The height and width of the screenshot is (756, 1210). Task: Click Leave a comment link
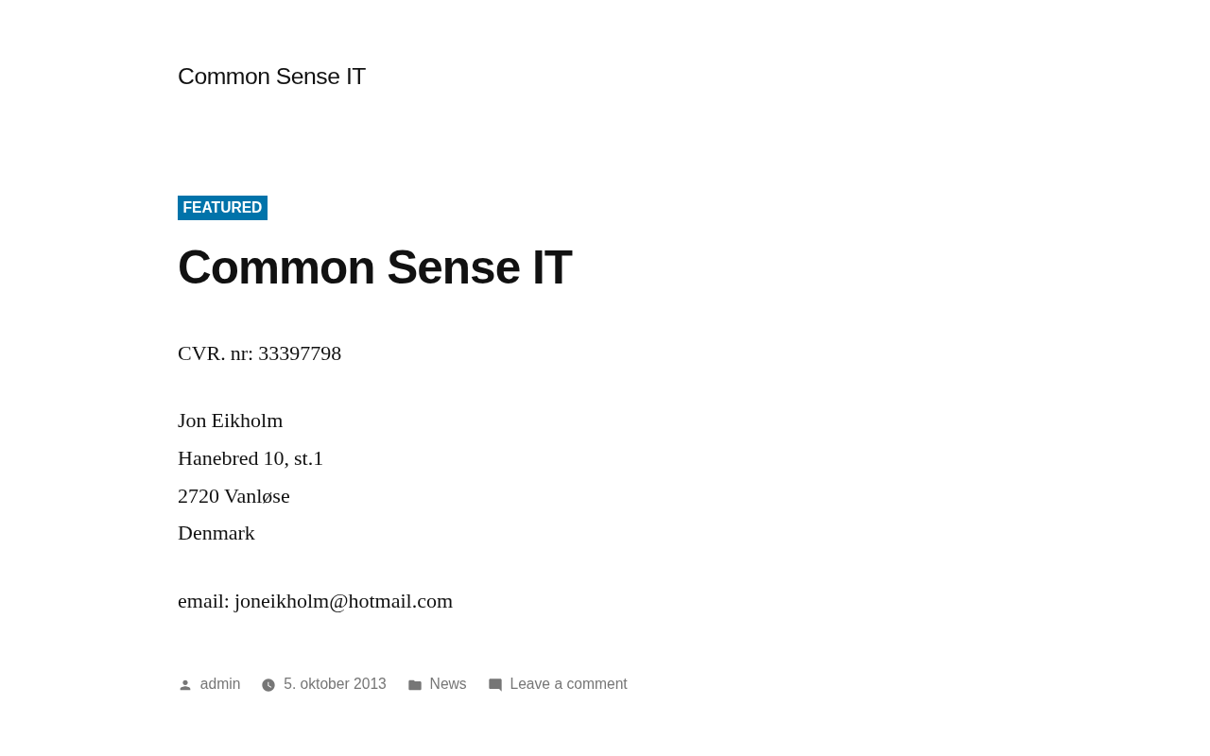click(568, 684)
